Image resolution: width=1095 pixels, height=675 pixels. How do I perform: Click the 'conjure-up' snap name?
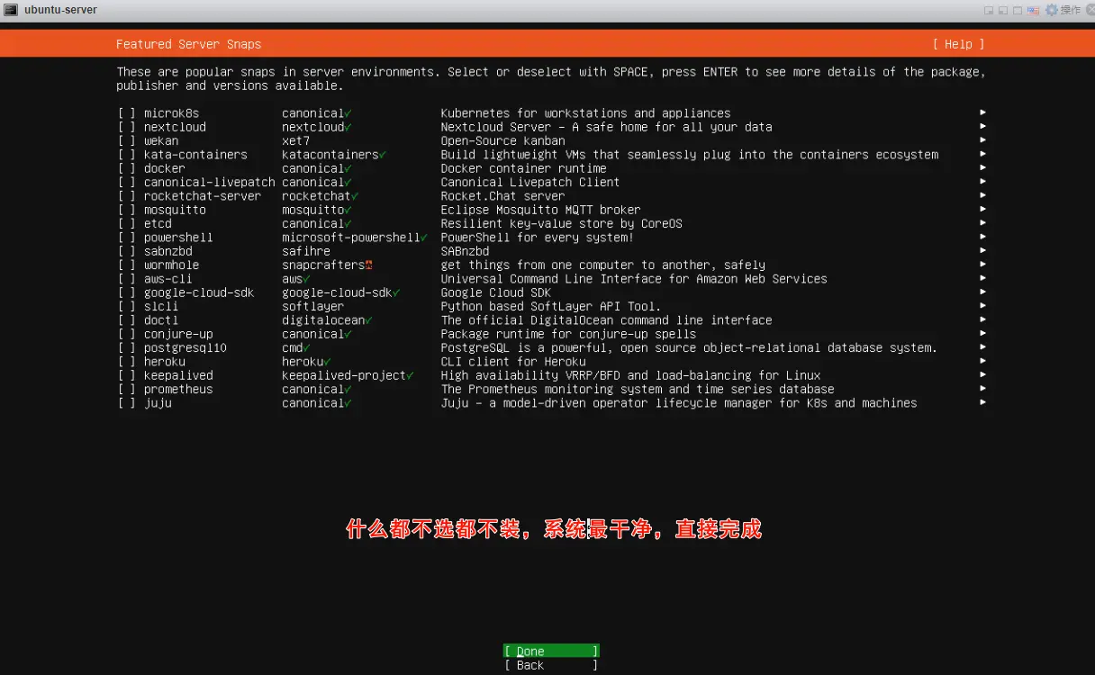click(x=178, y=334)
